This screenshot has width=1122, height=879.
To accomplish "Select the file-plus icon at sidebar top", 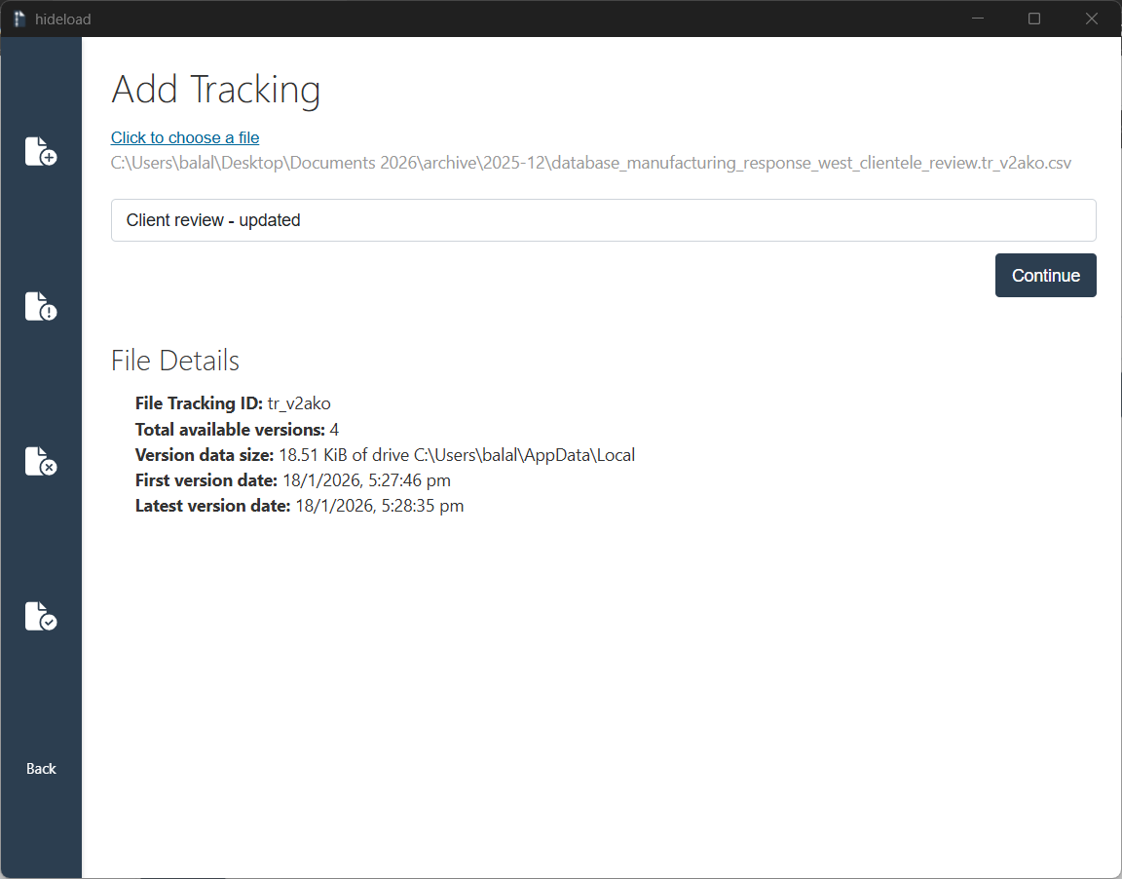I will pyautogui.click(x=40, y=151).
